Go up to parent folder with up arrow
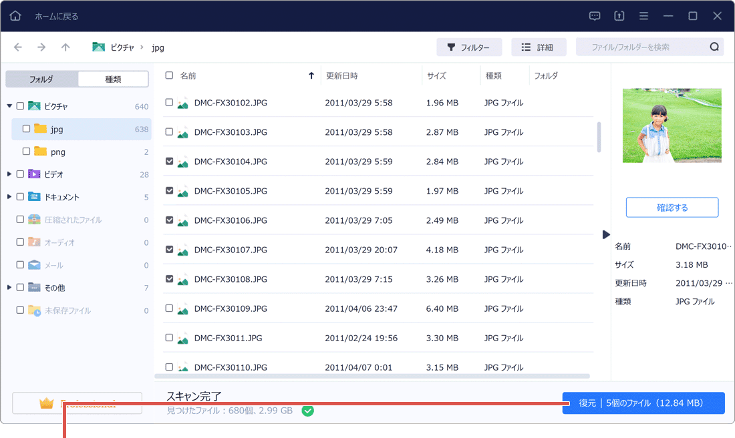This screenshot has width=735, height=438. pyautogui.click(x=64, y=47)
